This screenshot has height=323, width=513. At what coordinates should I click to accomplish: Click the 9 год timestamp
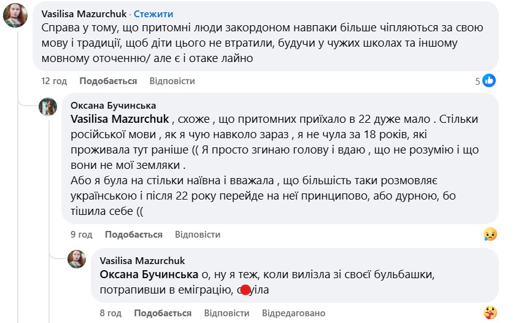click(82, 235)
